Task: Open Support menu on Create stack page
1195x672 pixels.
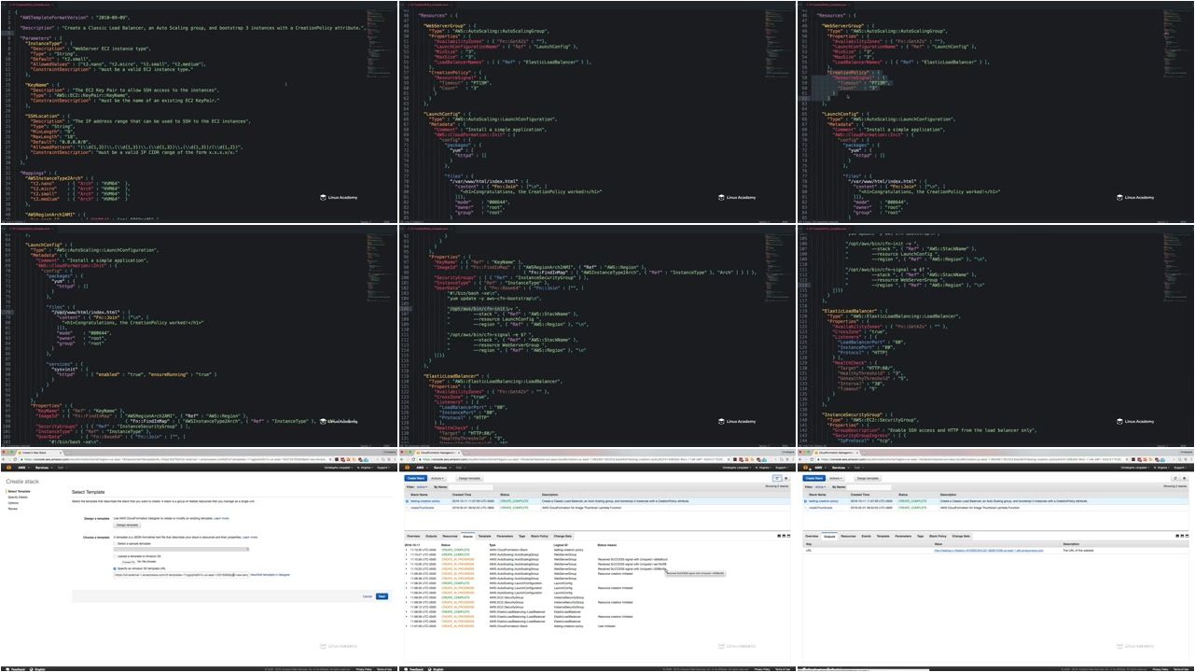Action: pyautogui.click(x=382, y=468)
